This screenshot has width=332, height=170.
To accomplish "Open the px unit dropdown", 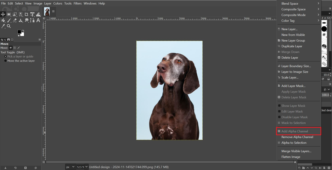I will [x=70, y=167].
